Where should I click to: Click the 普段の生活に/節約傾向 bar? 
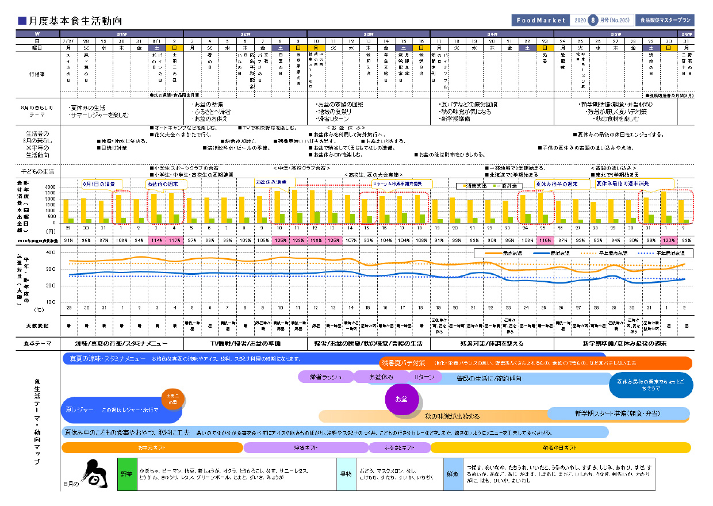click(489, 378)
